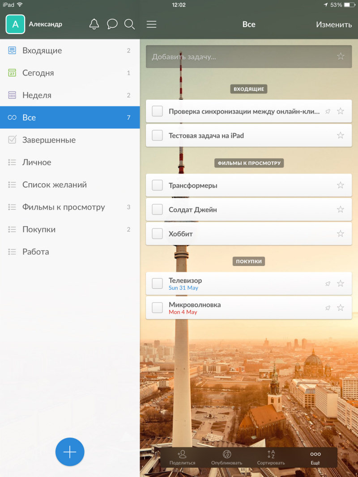
Task: Tap the blue plus add-list button
Action: pyautogui.click(x=70, y=452)
